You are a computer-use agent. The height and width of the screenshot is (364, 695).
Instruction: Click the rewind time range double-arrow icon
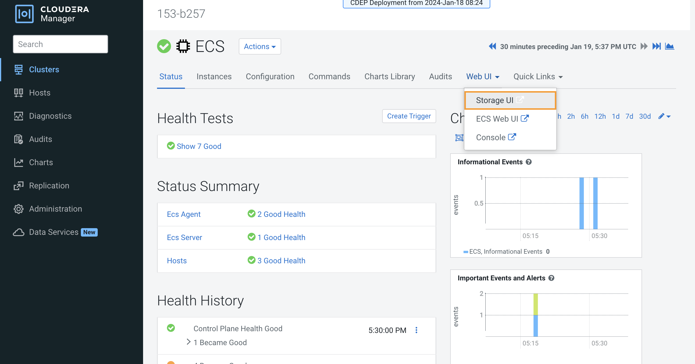492,46
